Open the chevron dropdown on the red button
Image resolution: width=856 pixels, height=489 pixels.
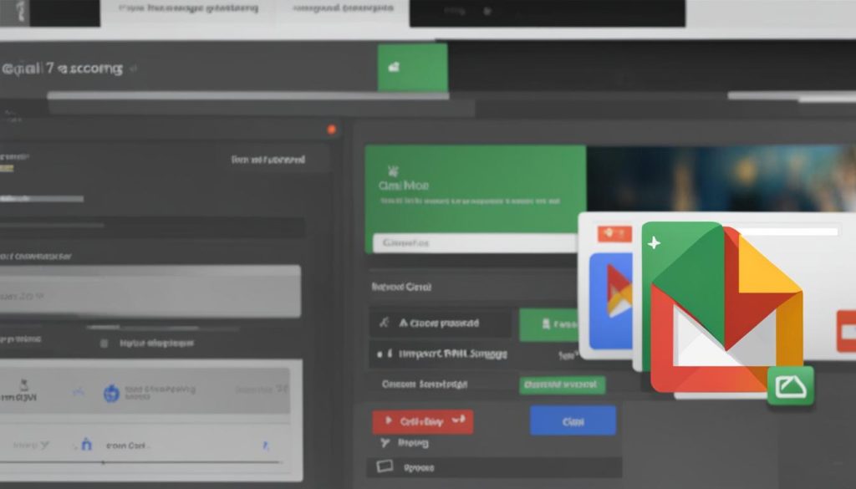[x=459, y=419]
